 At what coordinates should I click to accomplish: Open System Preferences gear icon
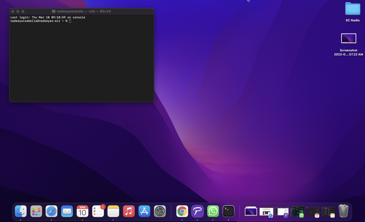click(x=160, y=211)
